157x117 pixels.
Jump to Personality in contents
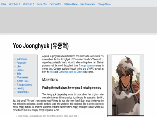22,63
